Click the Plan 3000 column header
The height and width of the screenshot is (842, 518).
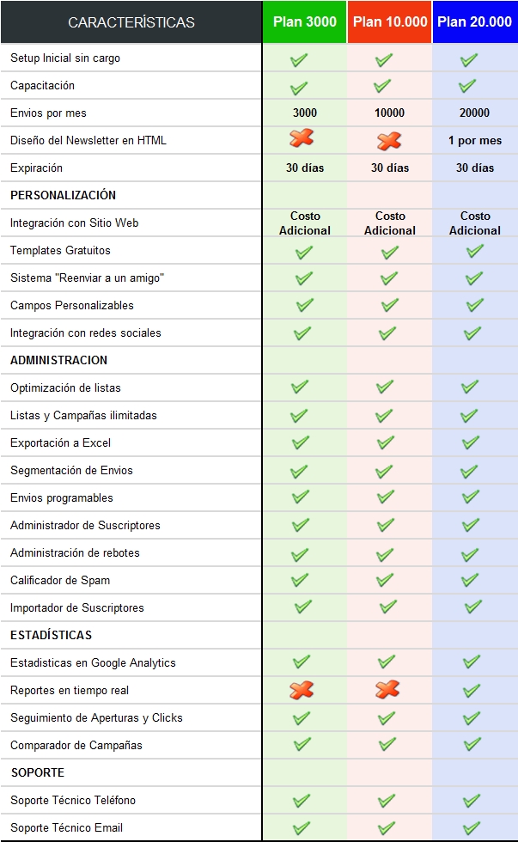click(305, 22)
